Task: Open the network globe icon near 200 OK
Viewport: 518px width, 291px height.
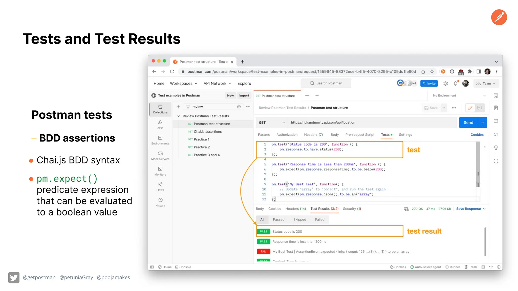Action: [x=406, y=209]
